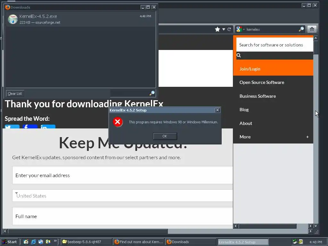Click the 'Enter your email address' field
Viewport: 328px width, 246px height.
click(x=123, y=175)
